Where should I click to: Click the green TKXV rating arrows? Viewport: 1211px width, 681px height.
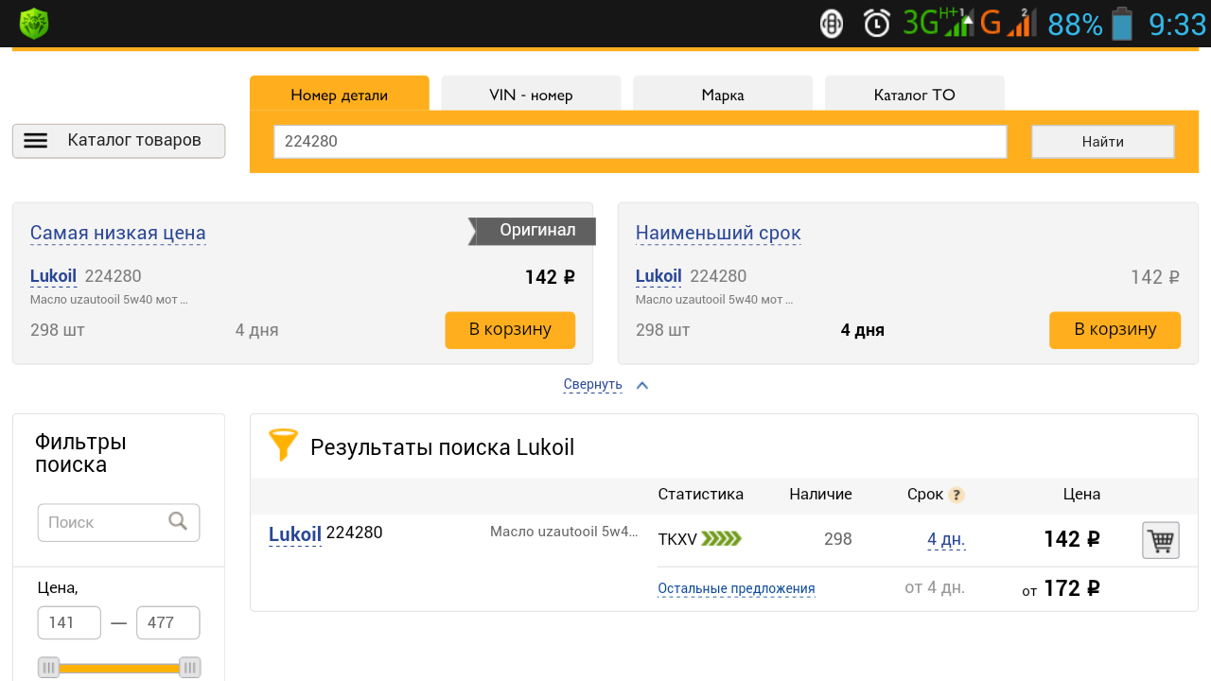pyautogui.click(x=722, y=539)
